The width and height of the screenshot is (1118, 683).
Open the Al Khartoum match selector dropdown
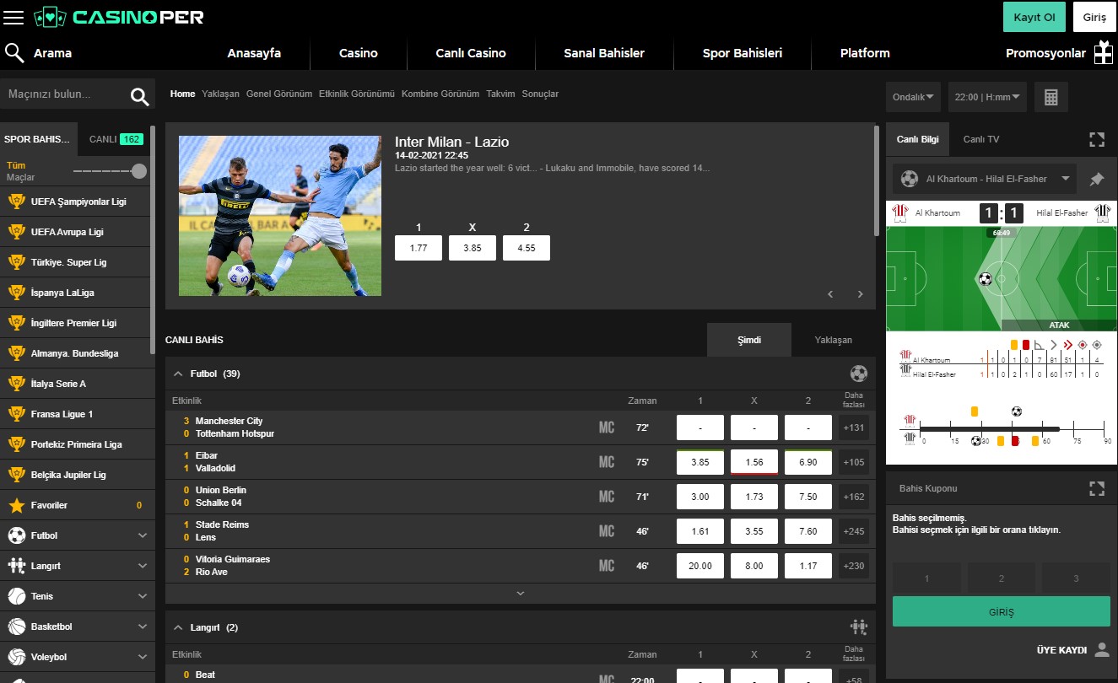[985, 179]
